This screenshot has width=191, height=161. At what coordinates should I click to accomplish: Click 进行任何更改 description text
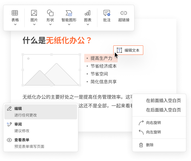(x=26, y=115)
